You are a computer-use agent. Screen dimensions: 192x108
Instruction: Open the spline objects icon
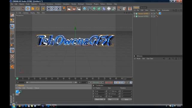[89, 9]
